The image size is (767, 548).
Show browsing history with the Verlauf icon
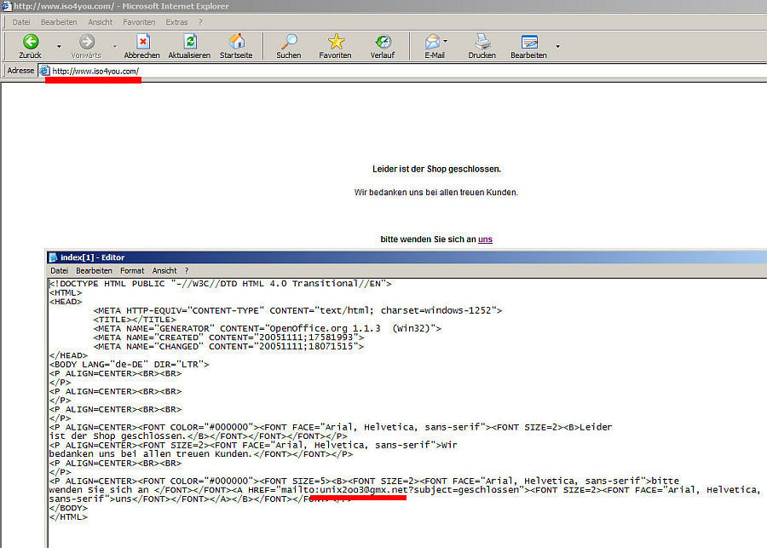[x=383, y=42]
